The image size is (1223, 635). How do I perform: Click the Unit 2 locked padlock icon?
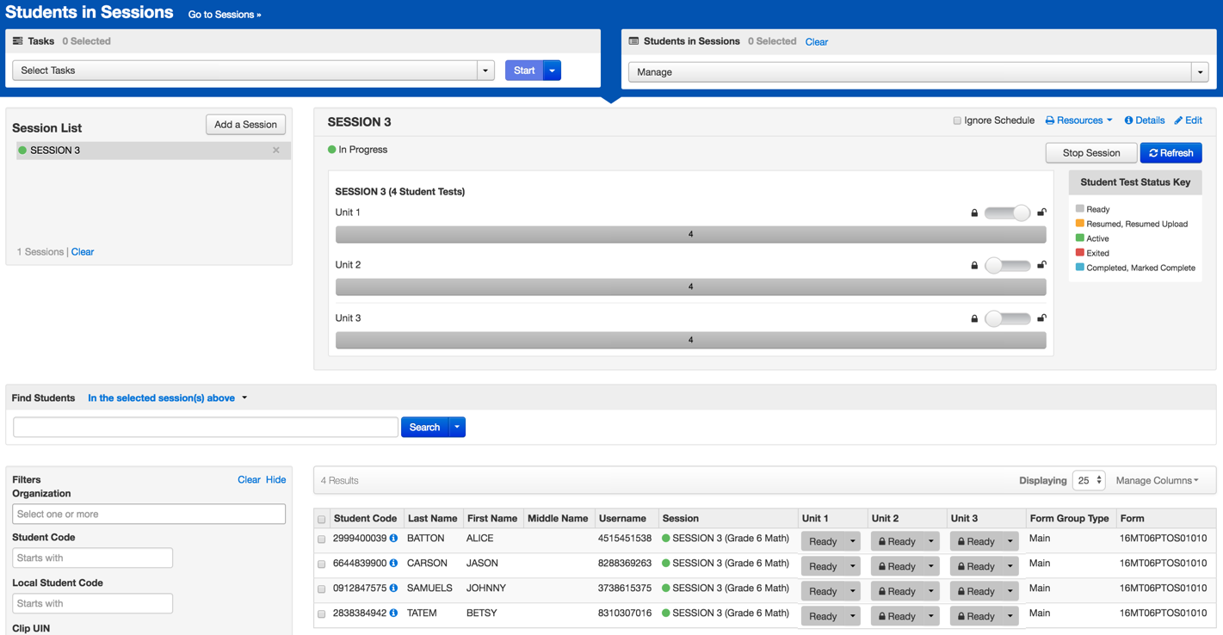[x=974, y=266]
